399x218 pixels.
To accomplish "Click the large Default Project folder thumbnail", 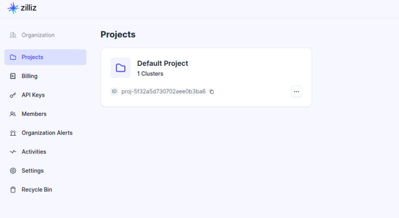I will pos(120,68).
